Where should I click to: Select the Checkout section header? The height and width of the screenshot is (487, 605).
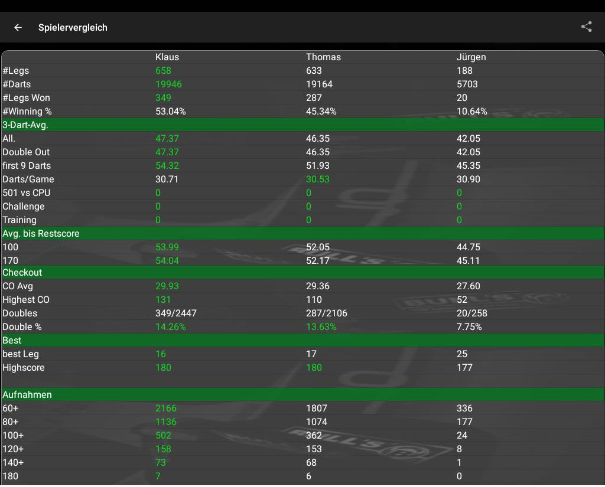(22, 273)
